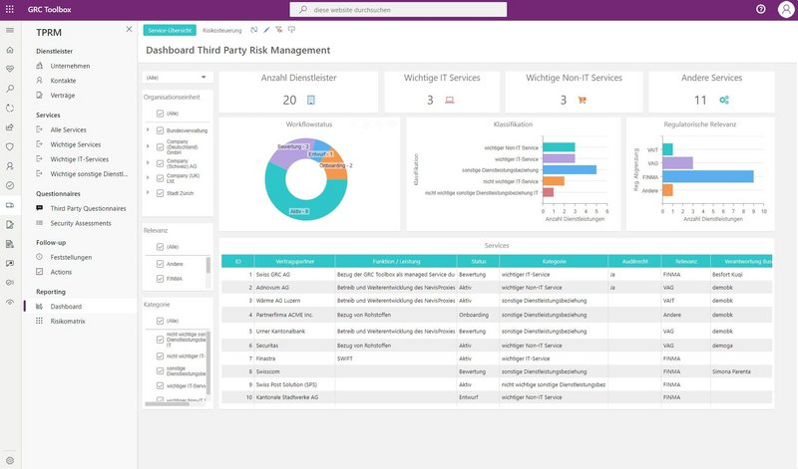Click the help question mark icon

[x=761, y=9]
